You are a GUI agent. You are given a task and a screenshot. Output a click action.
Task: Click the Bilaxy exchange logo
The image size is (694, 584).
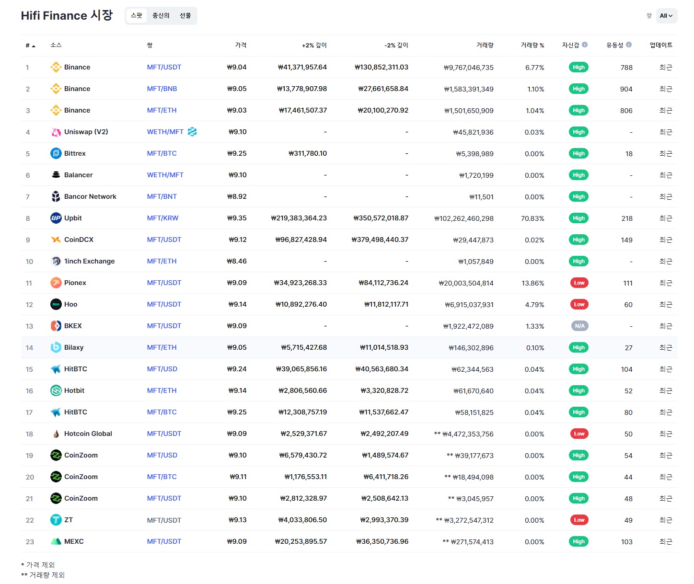[x=56, y=347]
